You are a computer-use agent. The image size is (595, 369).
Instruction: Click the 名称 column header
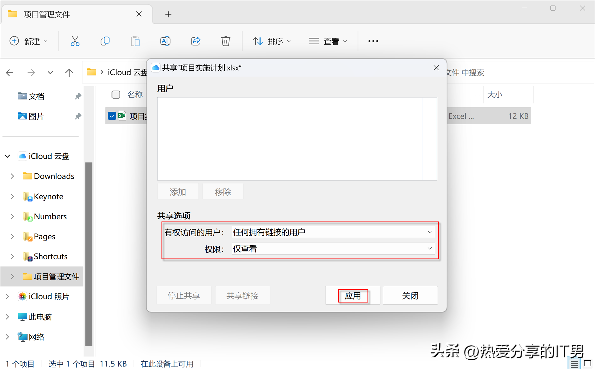click(x=135, y=95)
